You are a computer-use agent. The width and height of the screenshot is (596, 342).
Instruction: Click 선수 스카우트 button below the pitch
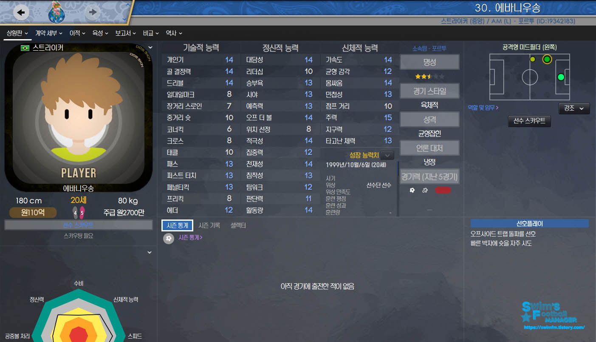pos(529,121)
